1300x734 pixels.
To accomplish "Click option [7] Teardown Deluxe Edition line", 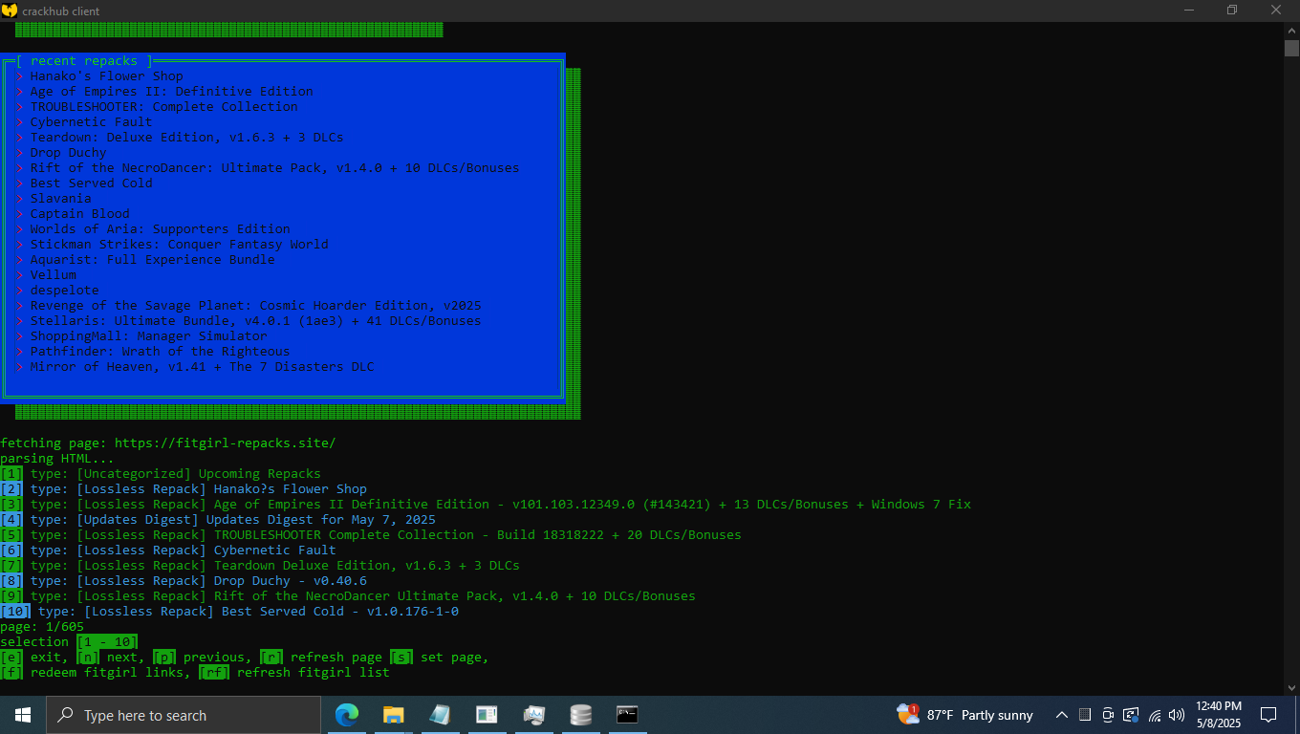I will [x=260, y=565].
